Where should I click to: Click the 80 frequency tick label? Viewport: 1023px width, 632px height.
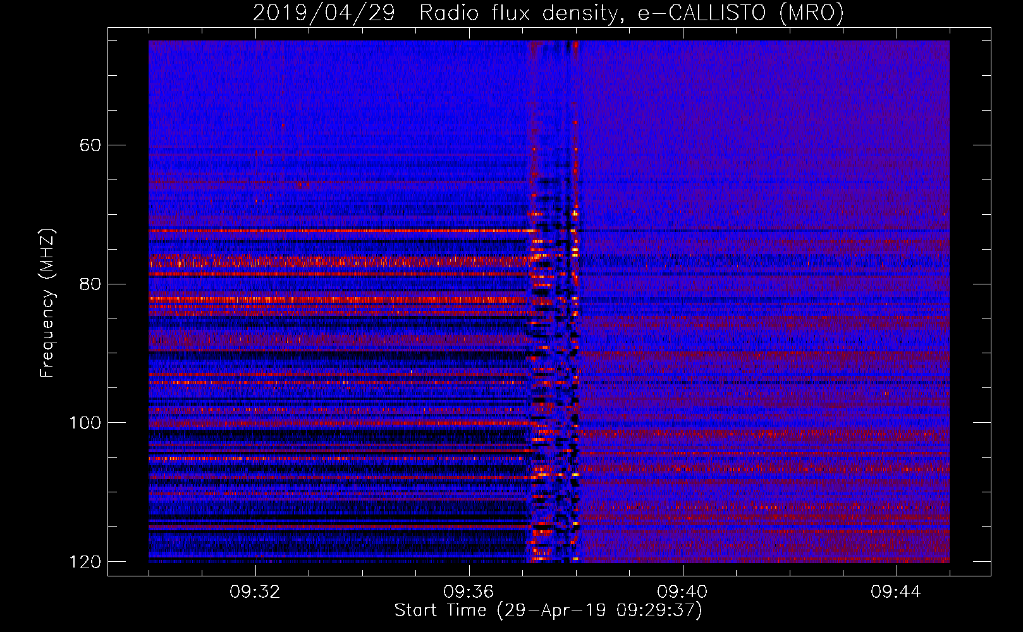[x=90, y=284]
